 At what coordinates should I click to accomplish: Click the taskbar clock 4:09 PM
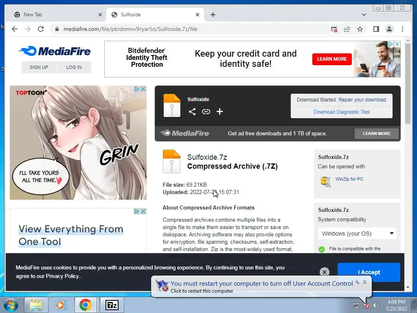coord(396,302)
